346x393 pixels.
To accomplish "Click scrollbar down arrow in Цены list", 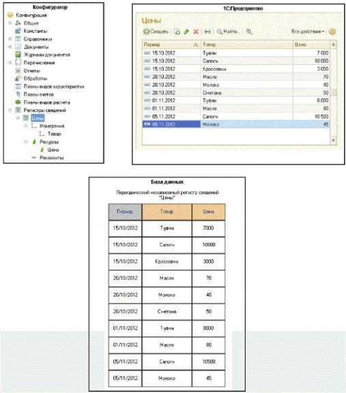I will click(333, 140).
